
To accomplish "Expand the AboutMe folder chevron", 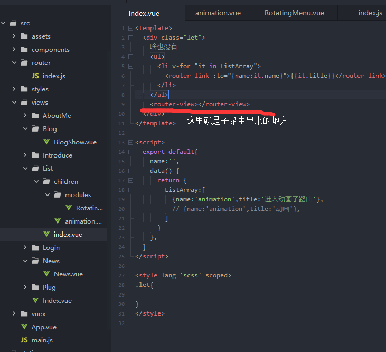I will 25,116.
